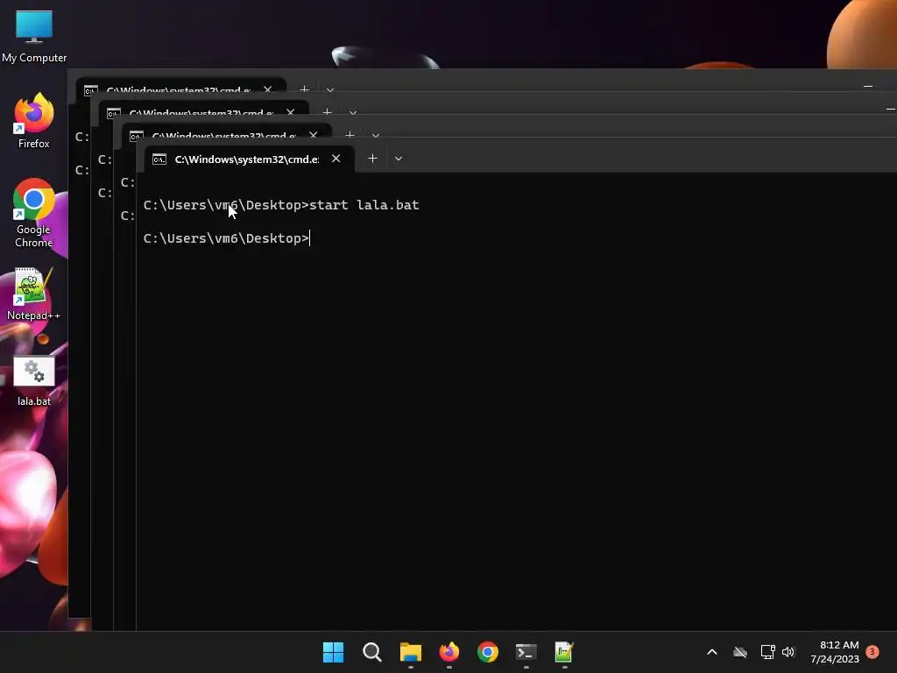Click the cmd icon in the front terminal tab
897x673 pixels.
coord(159,159)
